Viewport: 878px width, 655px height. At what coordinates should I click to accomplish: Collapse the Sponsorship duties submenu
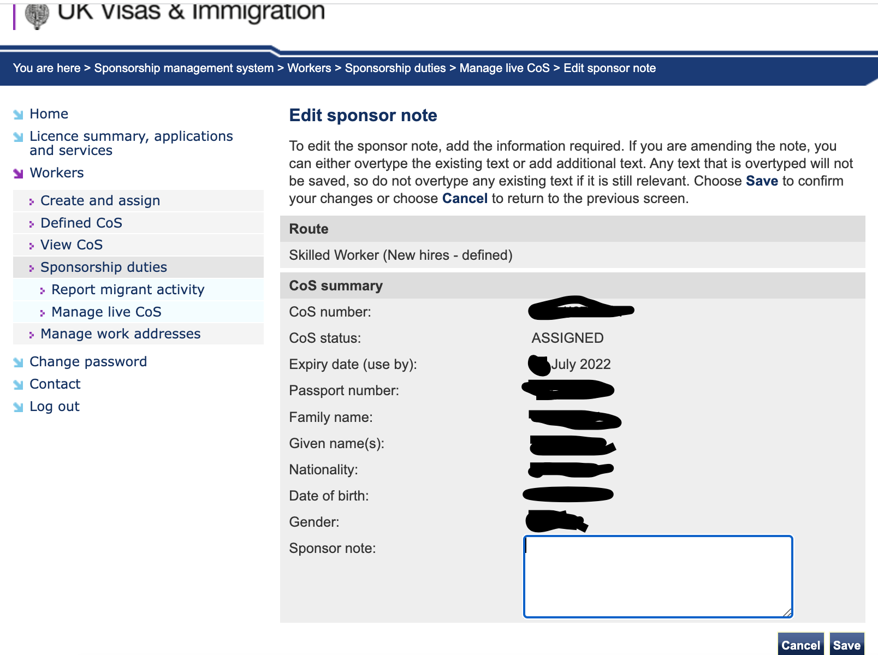click(103, 267)
